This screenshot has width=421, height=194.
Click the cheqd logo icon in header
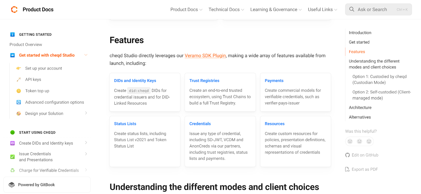coord(14,10)
